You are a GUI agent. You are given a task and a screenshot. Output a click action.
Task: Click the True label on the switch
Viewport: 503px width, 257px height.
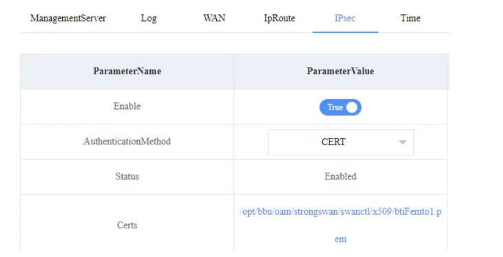[335, 107]
